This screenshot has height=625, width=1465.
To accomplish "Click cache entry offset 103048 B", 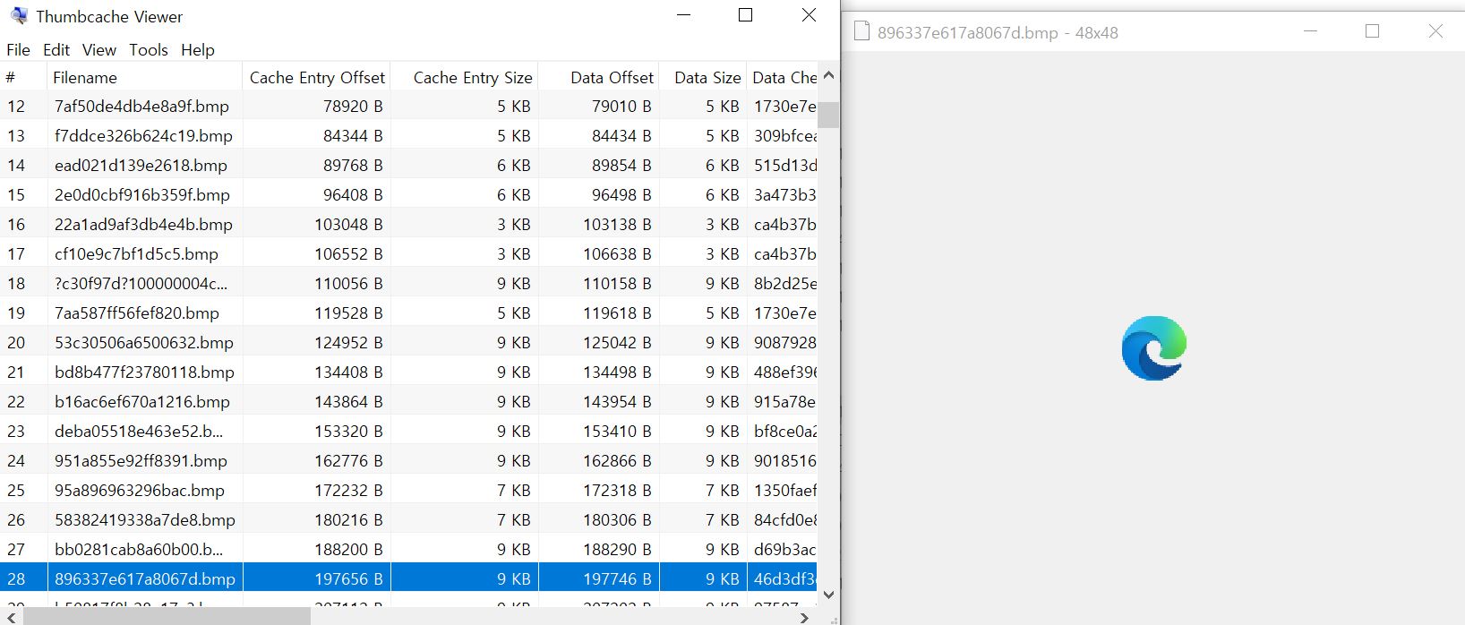I will (x=348, y=224).
